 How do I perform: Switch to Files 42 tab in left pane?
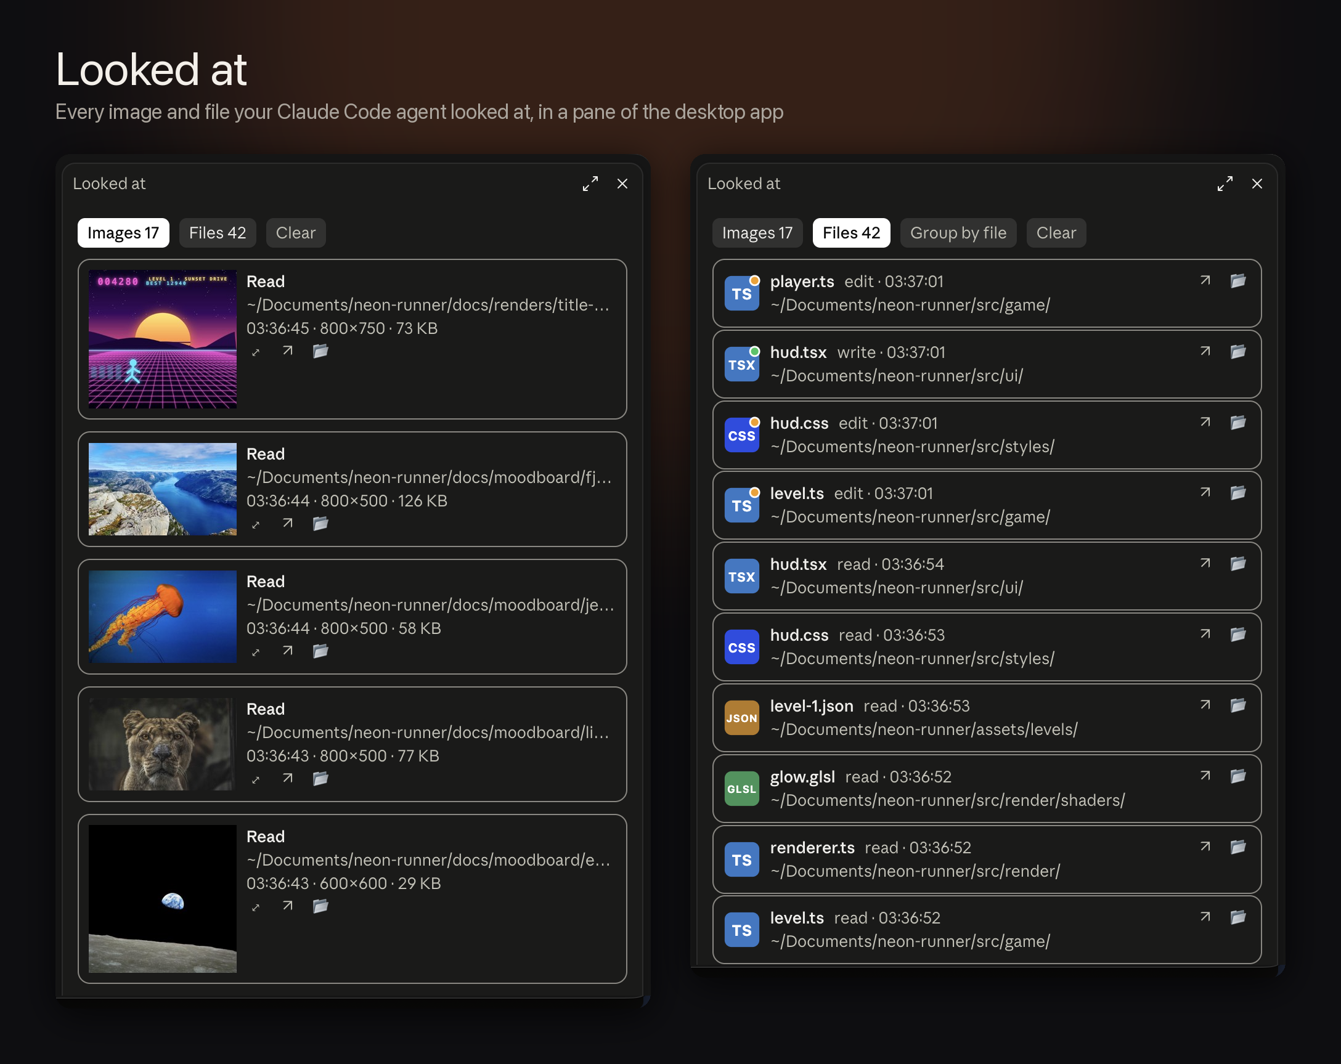pos(217,232)
